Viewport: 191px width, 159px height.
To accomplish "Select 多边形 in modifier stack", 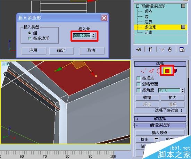I will click(x=150, y=27).
